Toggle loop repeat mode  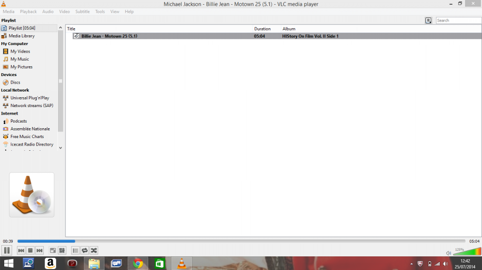85,250
